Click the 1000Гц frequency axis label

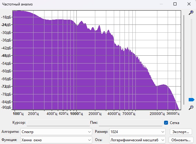tap(76, 113)
